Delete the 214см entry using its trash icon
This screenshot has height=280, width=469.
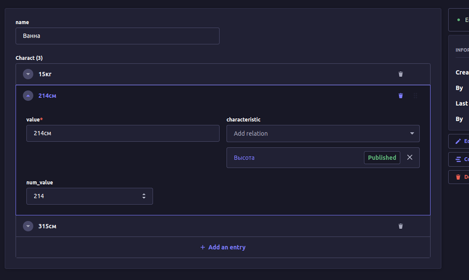tap(400, 95)
